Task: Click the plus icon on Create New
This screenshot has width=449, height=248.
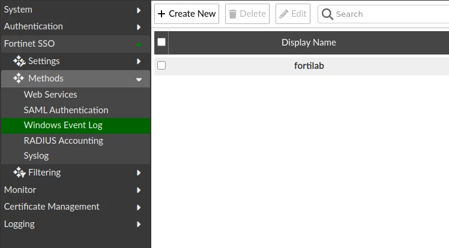Action: click(161, 14)
